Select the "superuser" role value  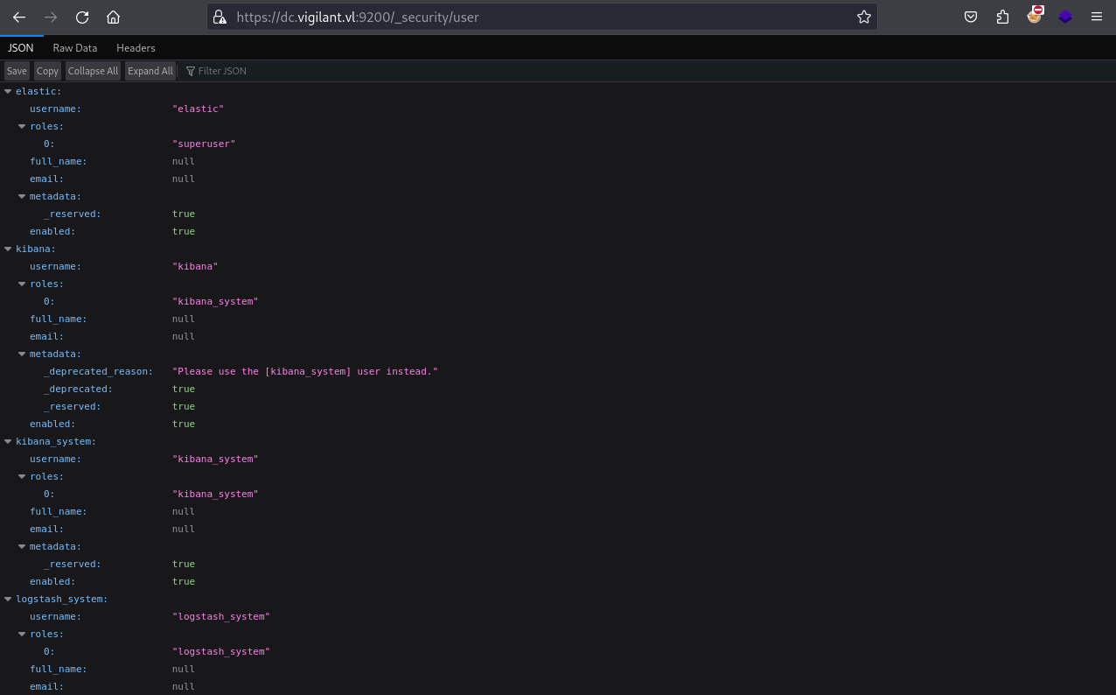(204, 144)
